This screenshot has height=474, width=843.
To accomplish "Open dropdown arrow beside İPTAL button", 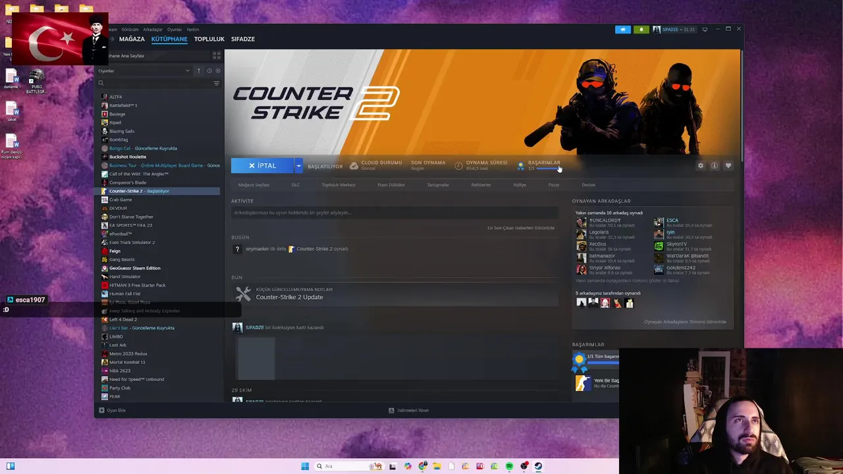I will [x=298, y=166].
